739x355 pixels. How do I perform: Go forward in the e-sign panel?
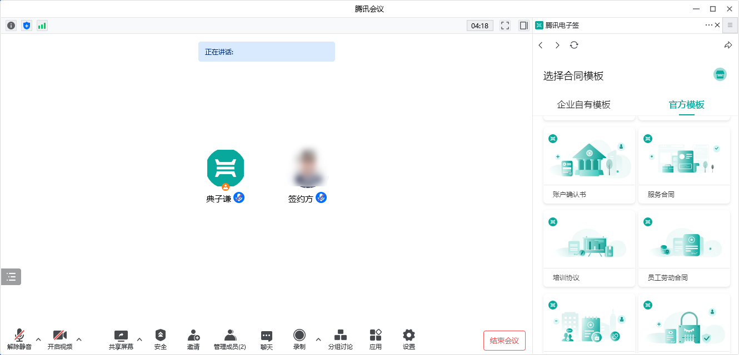coord(557,45)
